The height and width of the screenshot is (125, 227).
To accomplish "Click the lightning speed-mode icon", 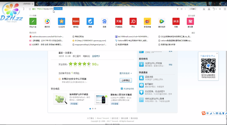I will (x=178, y=9).
